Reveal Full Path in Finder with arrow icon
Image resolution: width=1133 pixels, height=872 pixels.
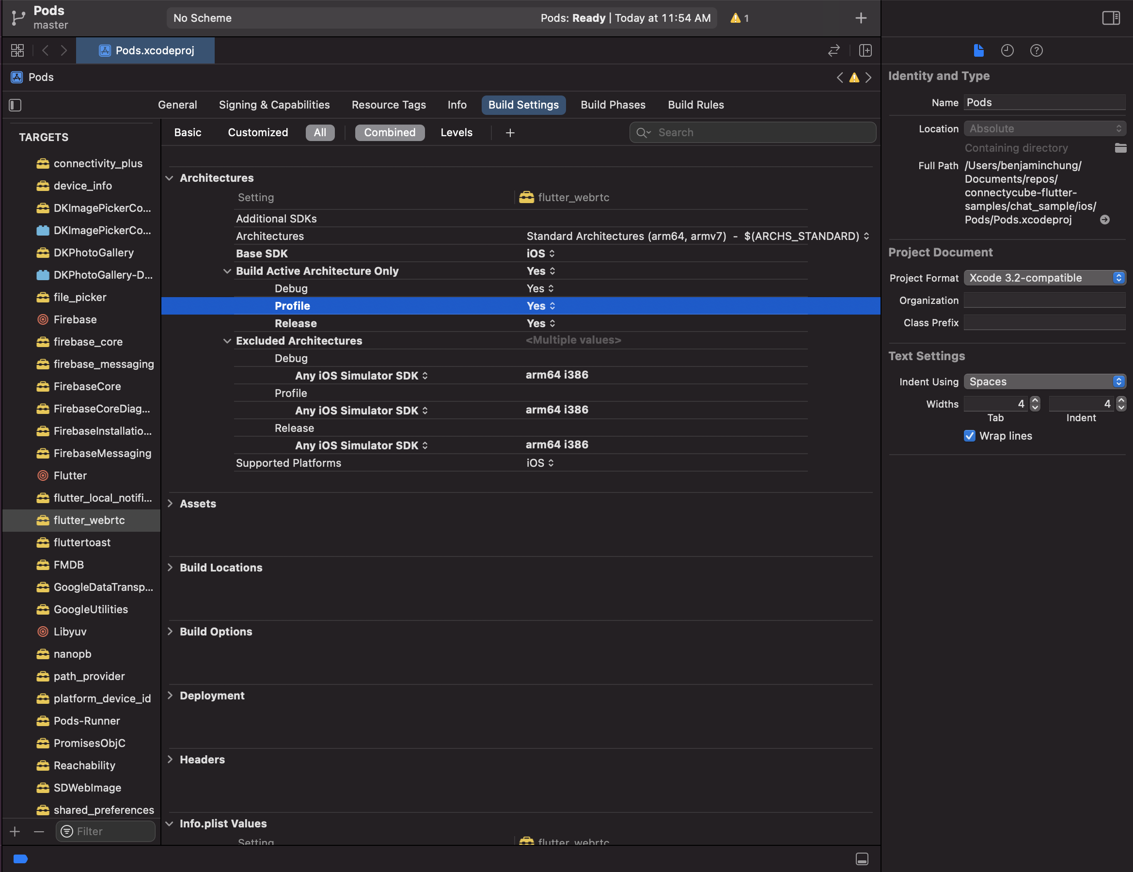(x=1105, y=220)
